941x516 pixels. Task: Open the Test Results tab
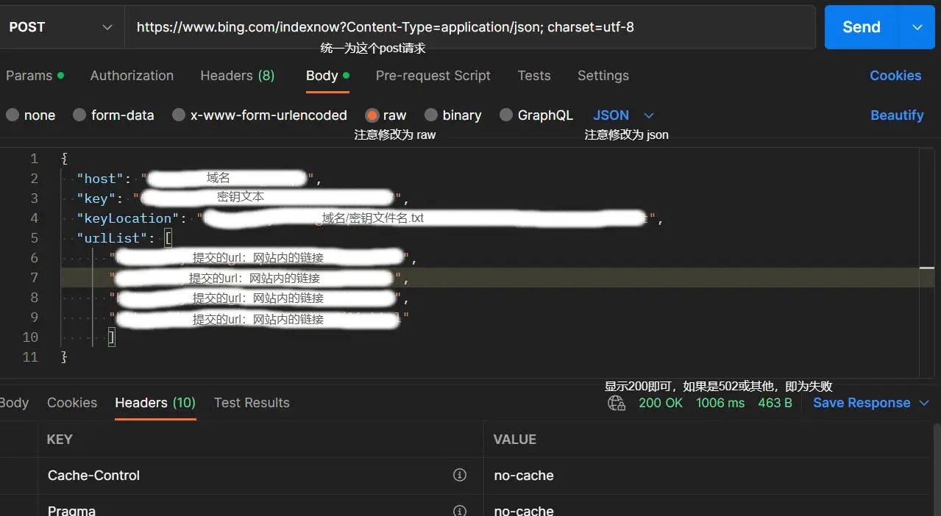tap(252, 403)
